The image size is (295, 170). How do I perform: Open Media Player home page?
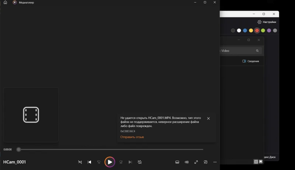tap(5, 3)
